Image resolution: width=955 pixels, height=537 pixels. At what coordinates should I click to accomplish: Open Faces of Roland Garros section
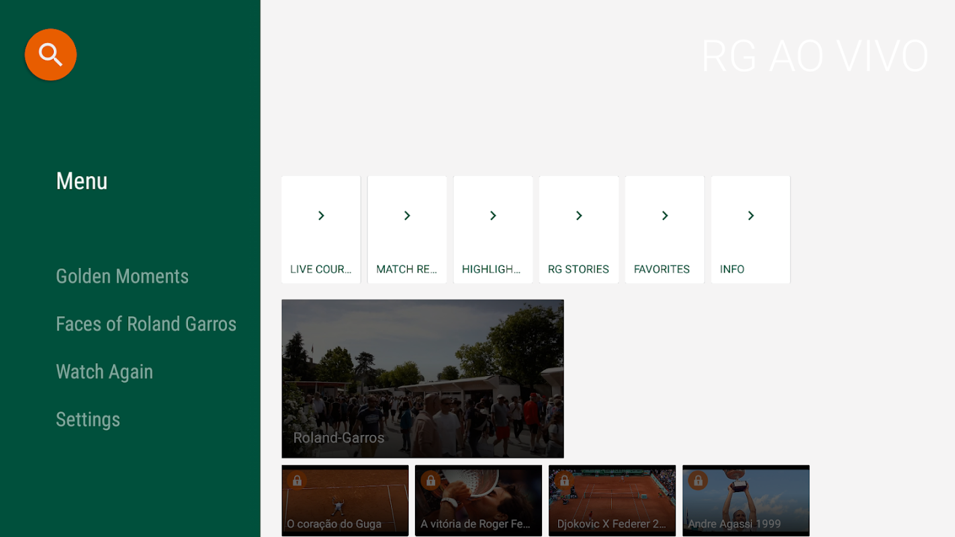(146, 324)
